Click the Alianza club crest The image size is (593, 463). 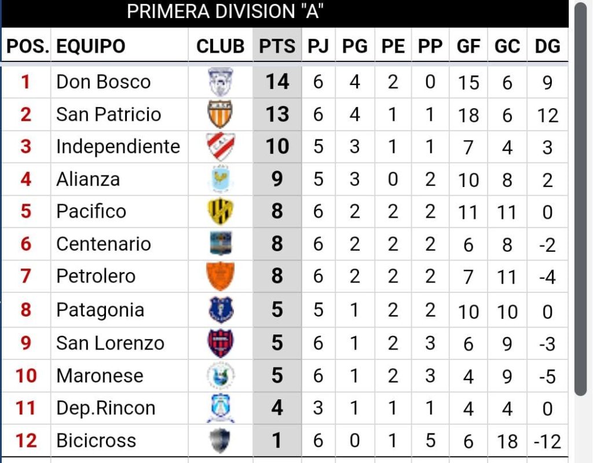[220, 179]
